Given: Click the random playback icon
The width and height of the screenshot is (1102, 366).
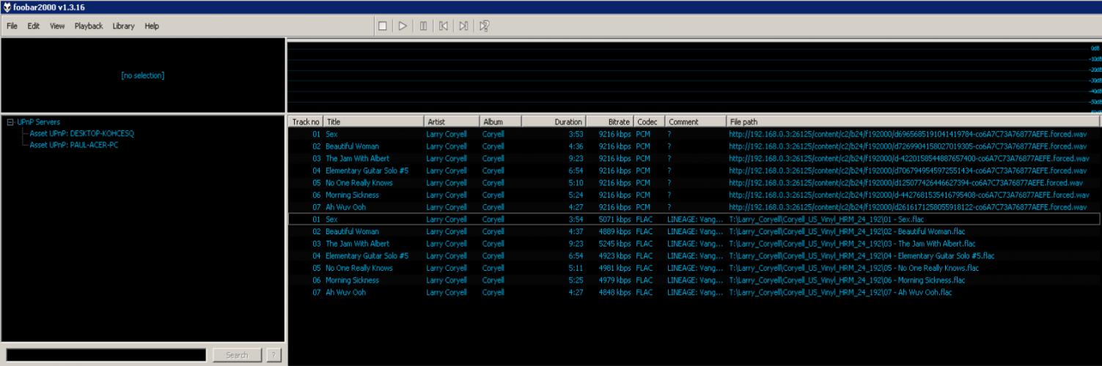Looking at the screenshot, I should coord(484,26).
